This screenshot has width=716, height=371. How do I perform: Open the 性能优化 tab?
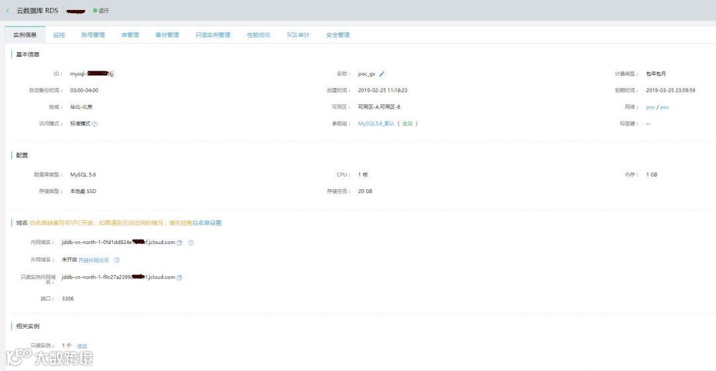point(259,34)
